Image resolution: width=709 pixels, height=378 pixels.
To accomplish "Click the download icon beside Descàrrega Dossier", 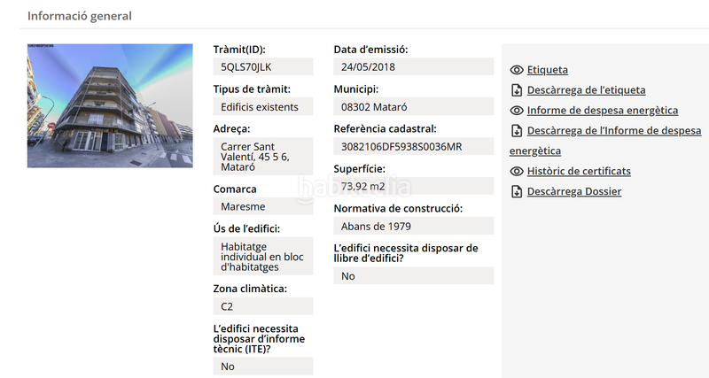I will (517, 191).
